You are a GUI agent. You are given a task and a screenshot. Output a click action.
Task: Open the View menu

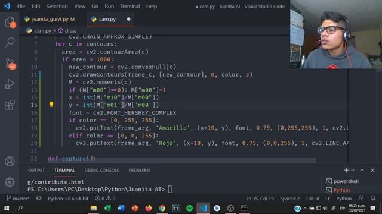(79, 7)
